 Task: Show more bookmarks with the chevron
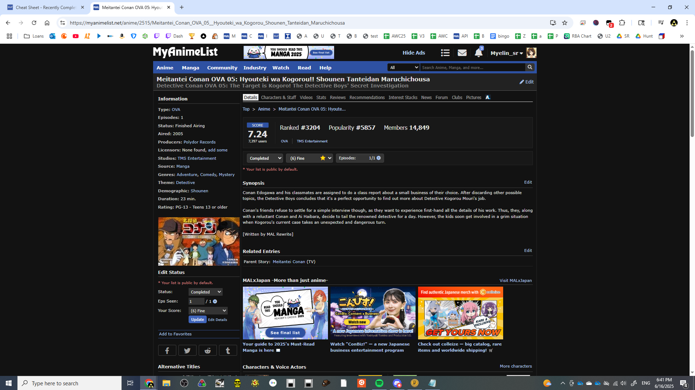[682, 36]
